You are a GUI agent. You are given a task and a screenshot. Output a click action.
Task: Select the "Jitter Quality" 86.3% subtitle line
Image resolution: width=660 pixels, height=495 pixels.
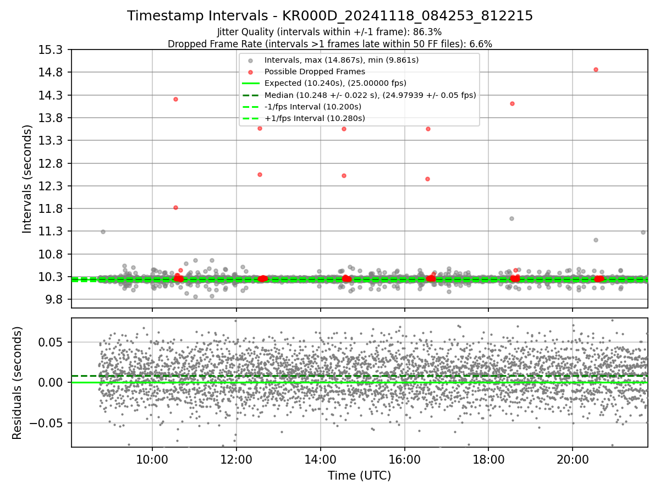point(329,32)
